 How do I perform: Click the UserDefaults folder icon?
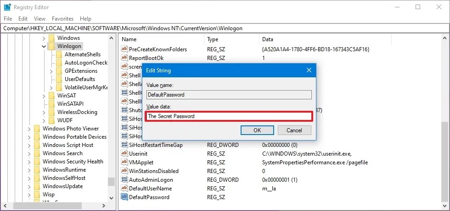(x=59, y=79)
